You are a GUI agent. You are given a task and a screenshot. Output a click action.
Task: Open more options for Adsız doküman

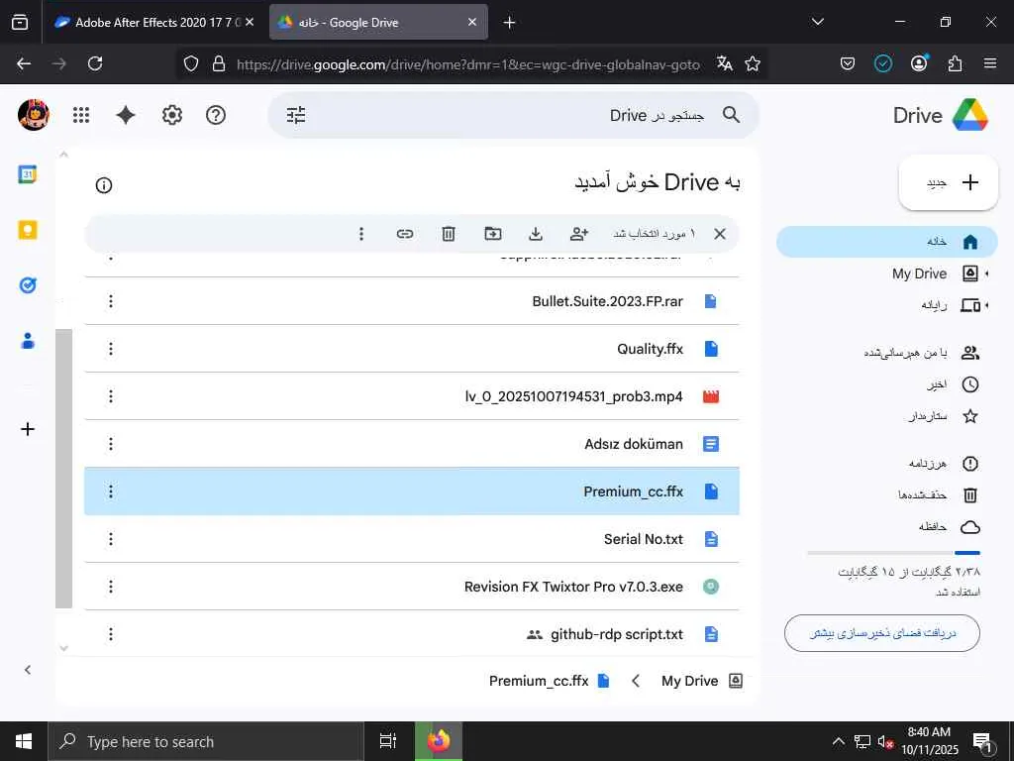pyautogui.click(x=111, y=444)
